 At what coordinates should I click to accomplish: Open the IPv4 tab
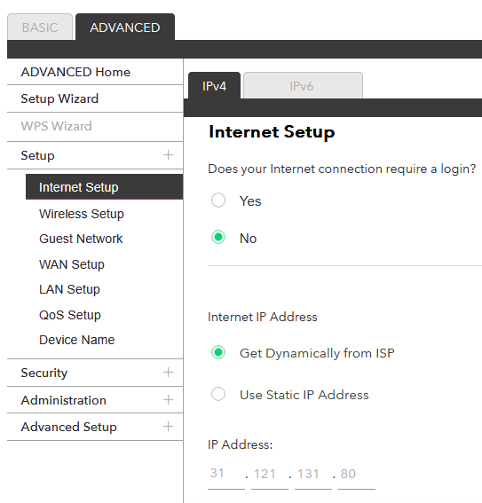coord(214,86)
